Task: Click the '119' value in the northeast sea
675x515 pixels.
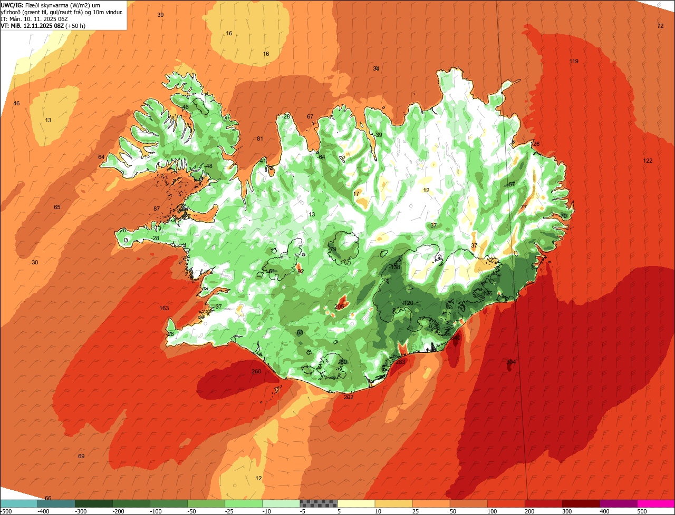Action: [574, 62]
